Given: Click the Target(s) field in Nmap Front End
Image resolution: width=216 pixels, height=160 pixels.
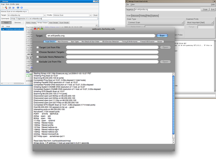Looking at the screenshot, I should pos(167,9).
